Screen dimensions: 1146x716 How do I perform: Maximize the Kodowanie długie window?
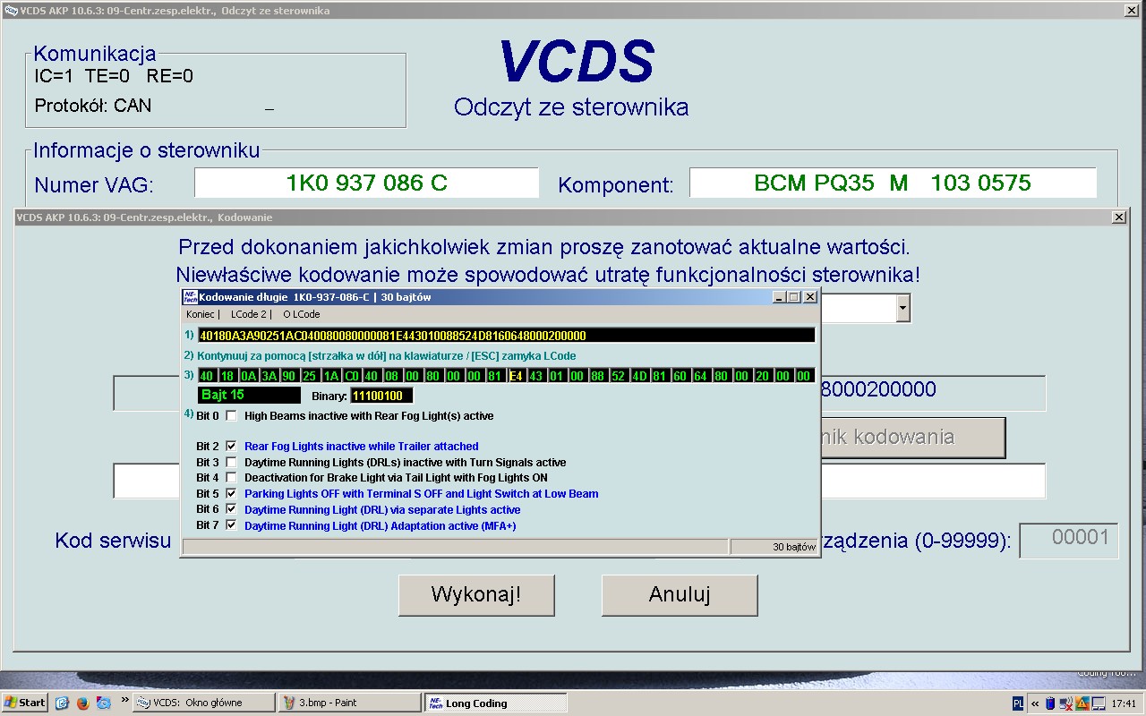pyautogui.click(x=794, y=297)
